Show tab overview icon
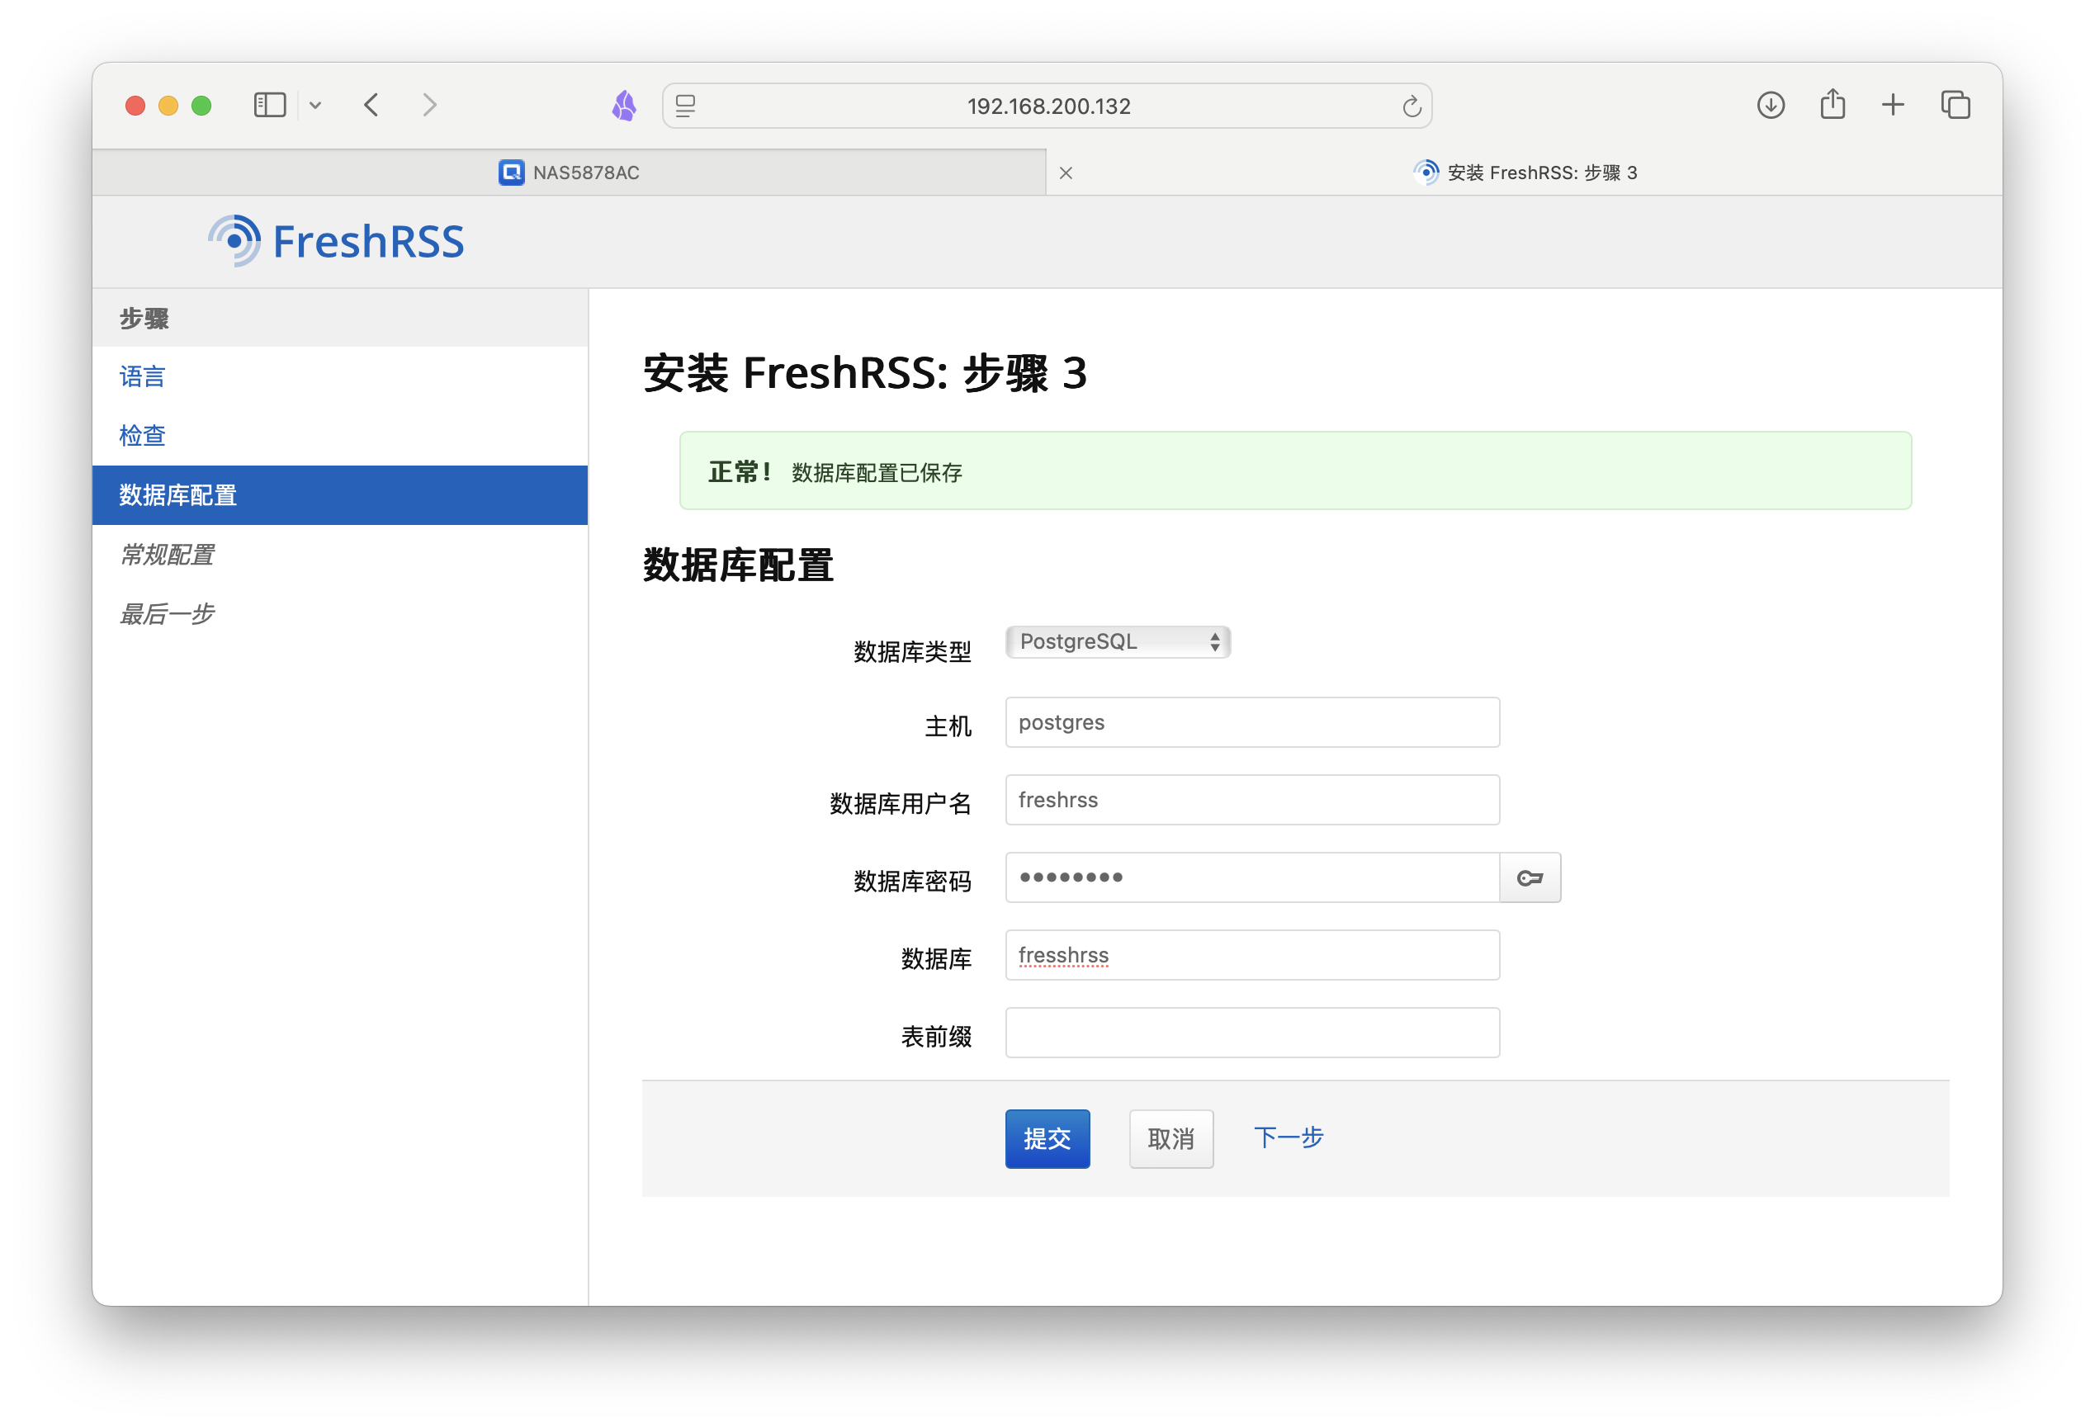 pyautogui.click(x=1955, y=106)
